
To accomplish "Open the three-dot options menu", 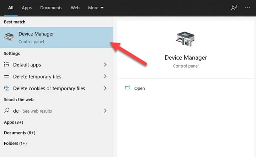I will tap(248, 8).
